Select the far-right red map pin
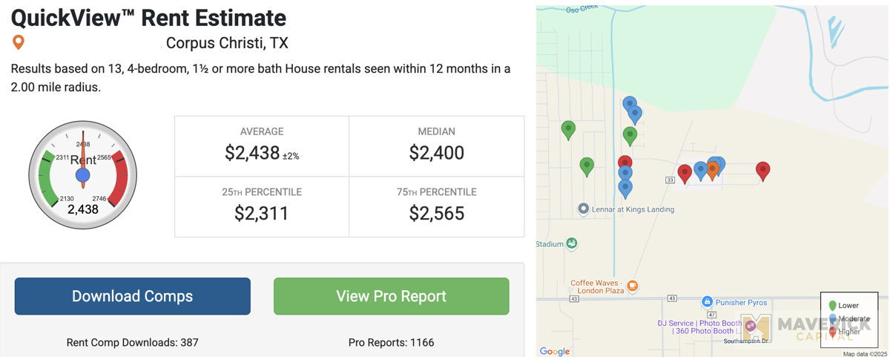890x357 pixels. [762, 171]
